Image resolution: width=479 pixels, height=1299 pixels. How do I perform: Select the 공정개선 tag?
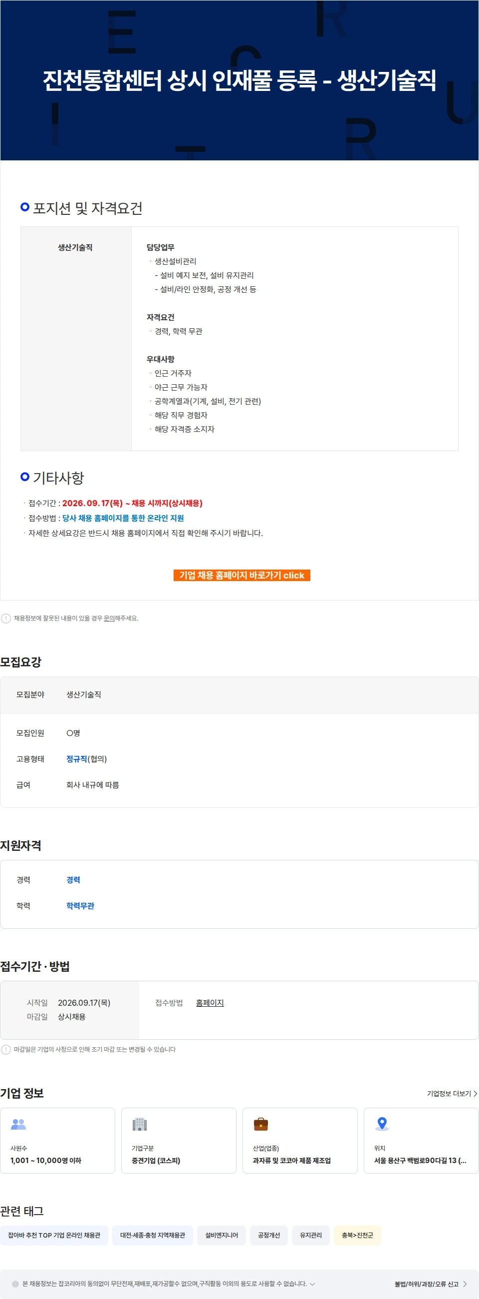click(x=269, y=1236)
